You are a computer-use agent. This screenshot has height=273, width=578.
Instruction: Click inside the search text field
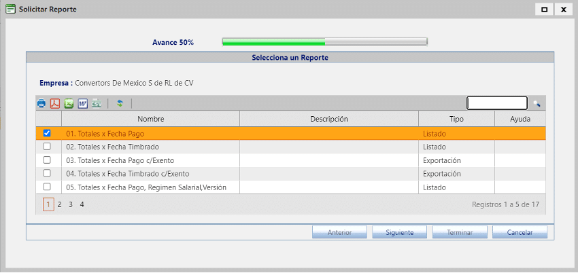(496, 103)
